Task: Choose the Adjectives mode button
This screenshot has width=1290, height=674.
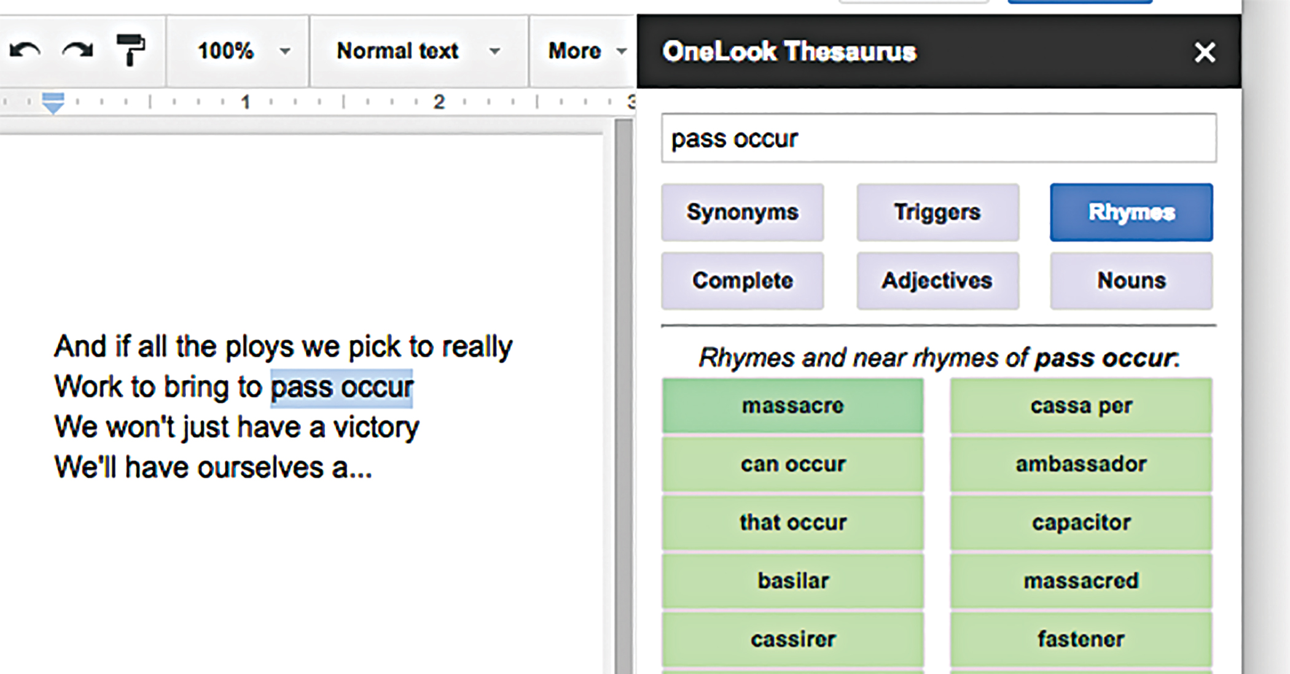Action: point(937,281)
